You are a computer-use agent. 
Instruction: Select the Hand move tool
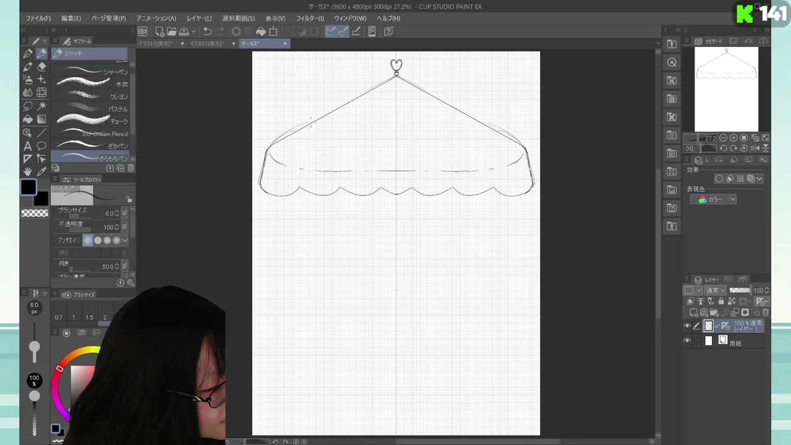(28, 172)
